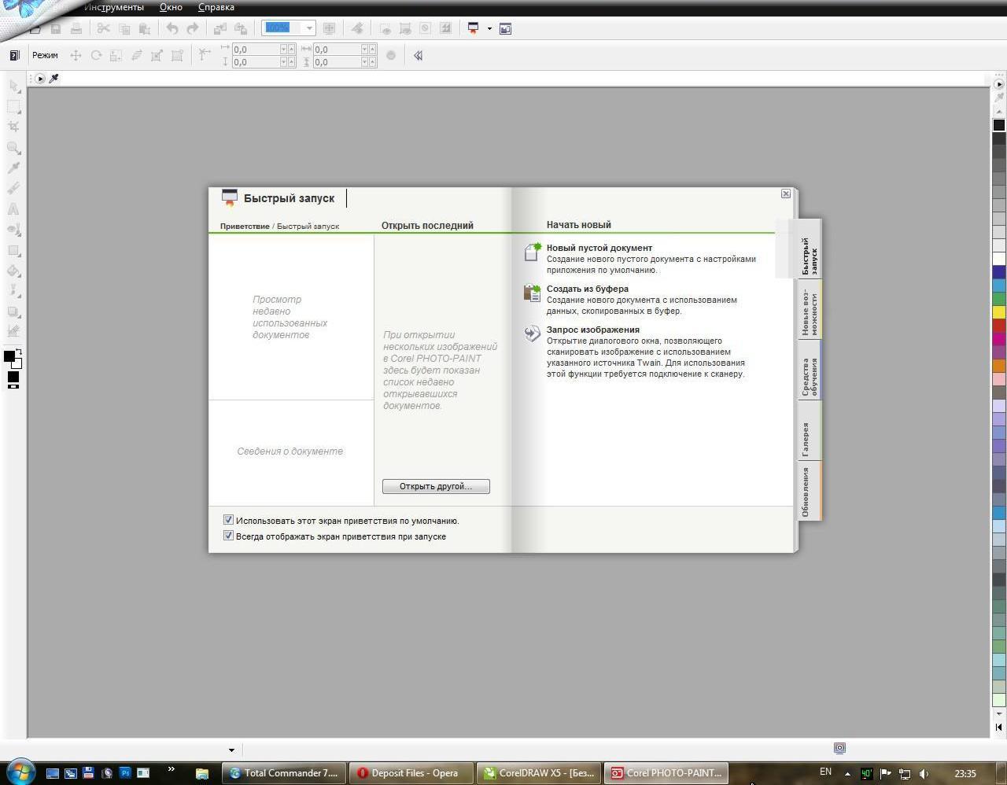The height and width of the screenshot is (785, 1007).
Task: Click the Create from clipboard icon
Action: 533,293
